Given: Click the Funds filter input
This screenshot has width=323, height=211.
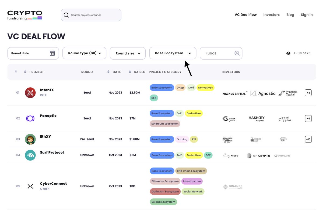Looking at the screenshot, I should (221, 53).
